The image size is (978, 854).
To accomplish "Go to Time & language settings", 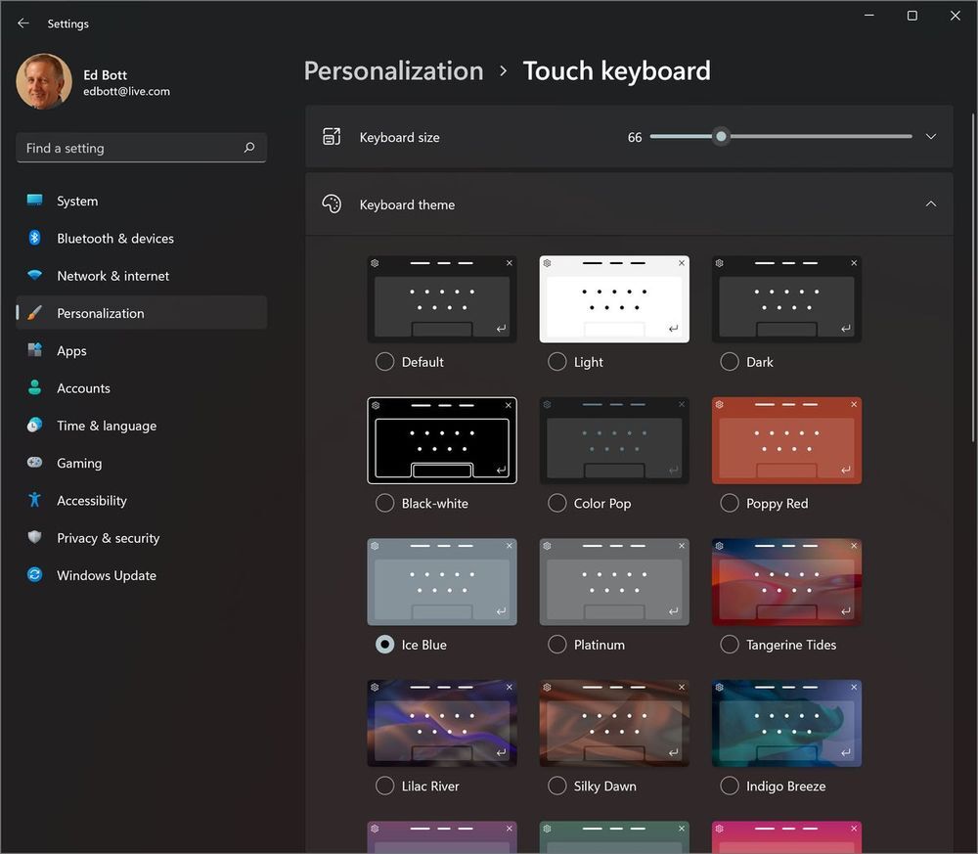I will click(106, 426).
